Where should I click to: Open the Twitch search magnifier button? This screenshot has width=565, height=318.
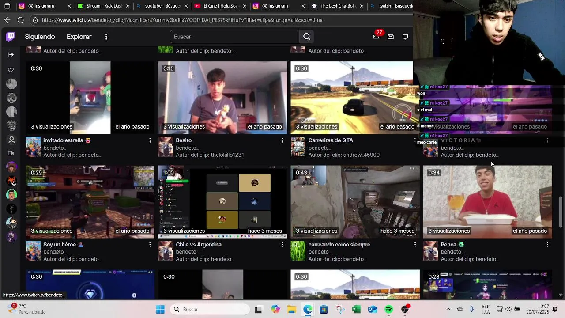coord(307,37)
